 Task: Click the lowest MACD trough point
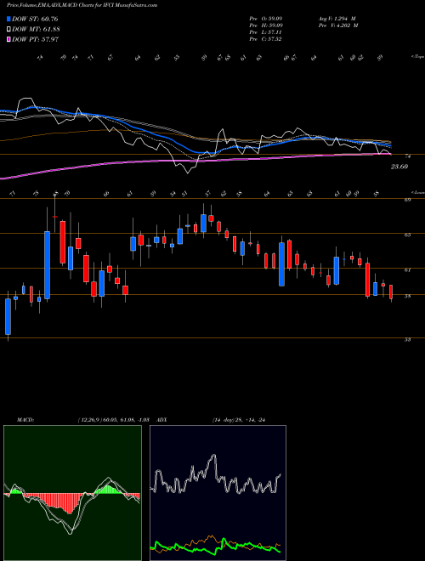tap(71, 532)
